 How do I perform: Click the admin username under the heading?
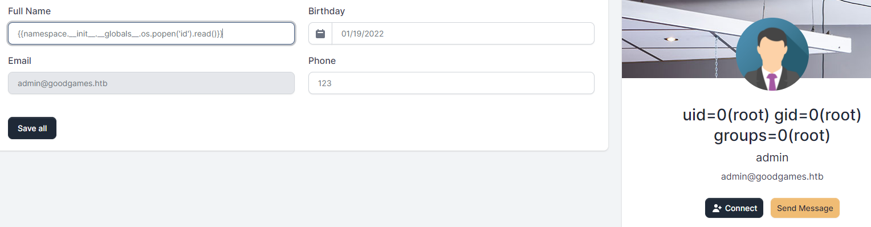772,158
